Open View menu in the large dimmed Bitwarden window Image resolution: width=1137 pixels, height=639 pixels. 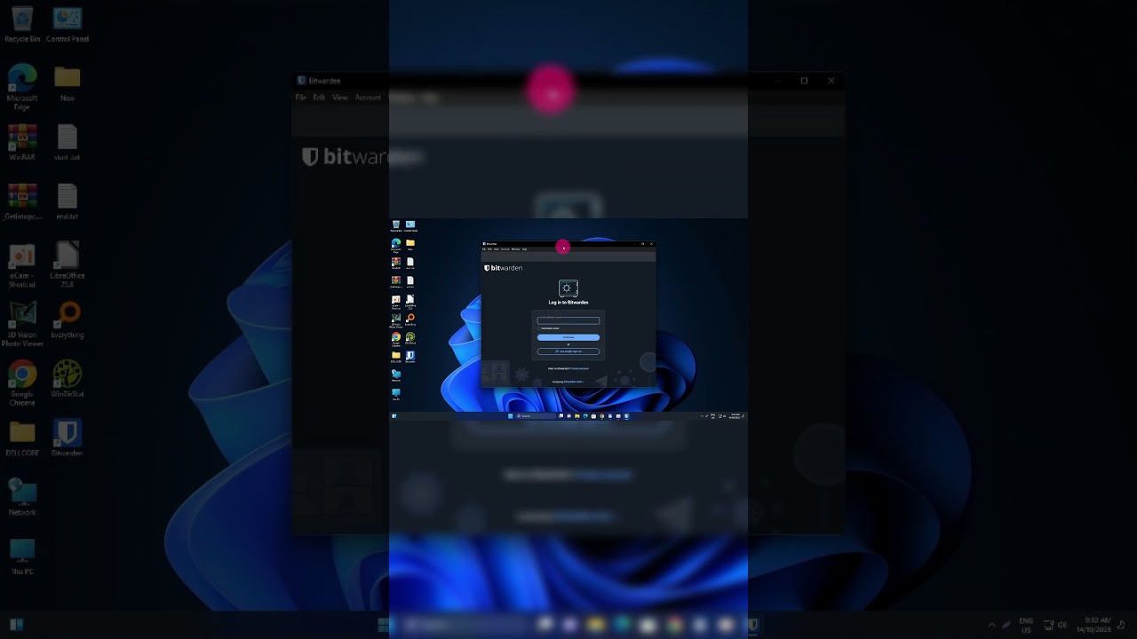pos(340,98)
